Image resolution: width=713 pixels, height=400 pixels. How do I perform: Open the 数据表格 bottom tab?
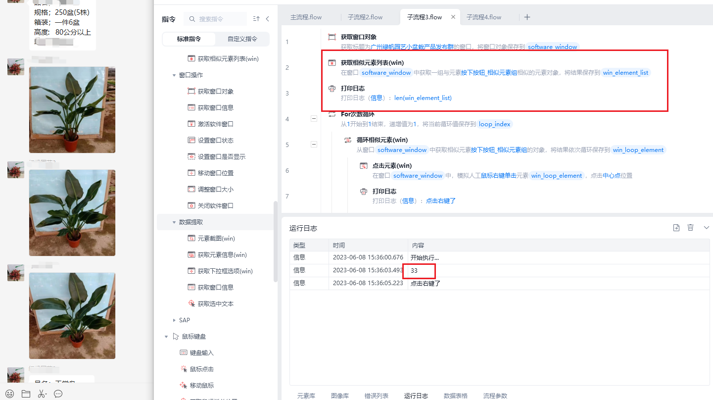click(456, 396)
